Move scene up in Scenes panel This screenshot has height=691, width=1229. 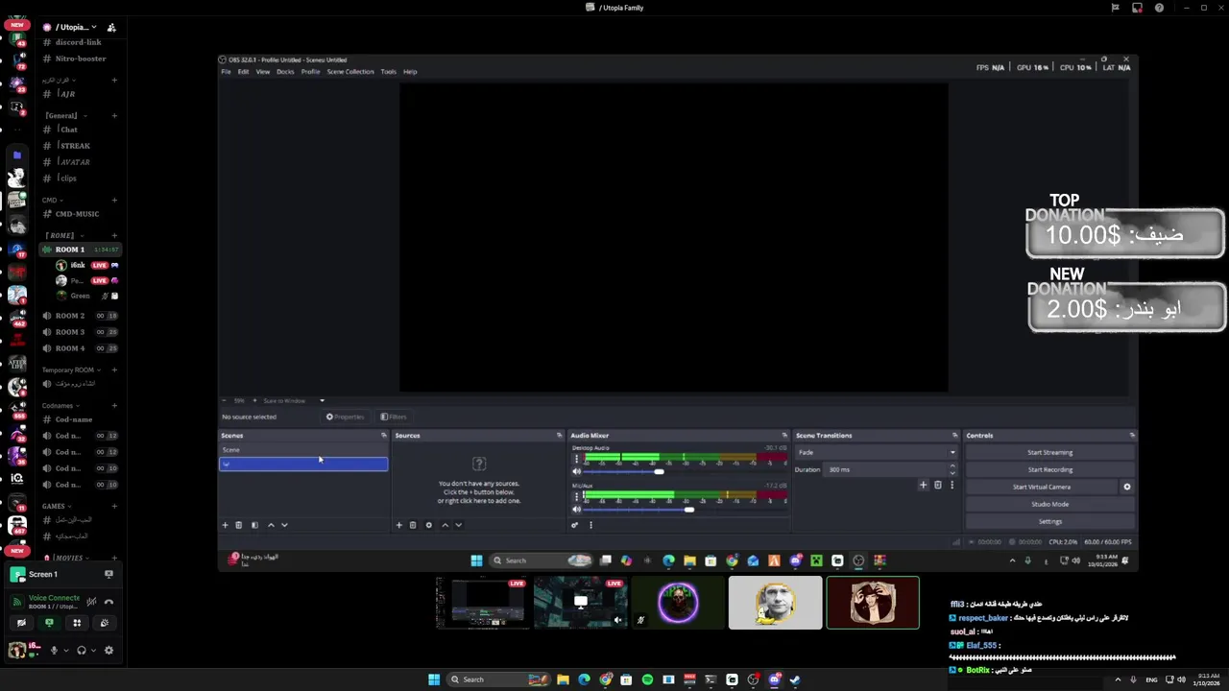point(271,525)
